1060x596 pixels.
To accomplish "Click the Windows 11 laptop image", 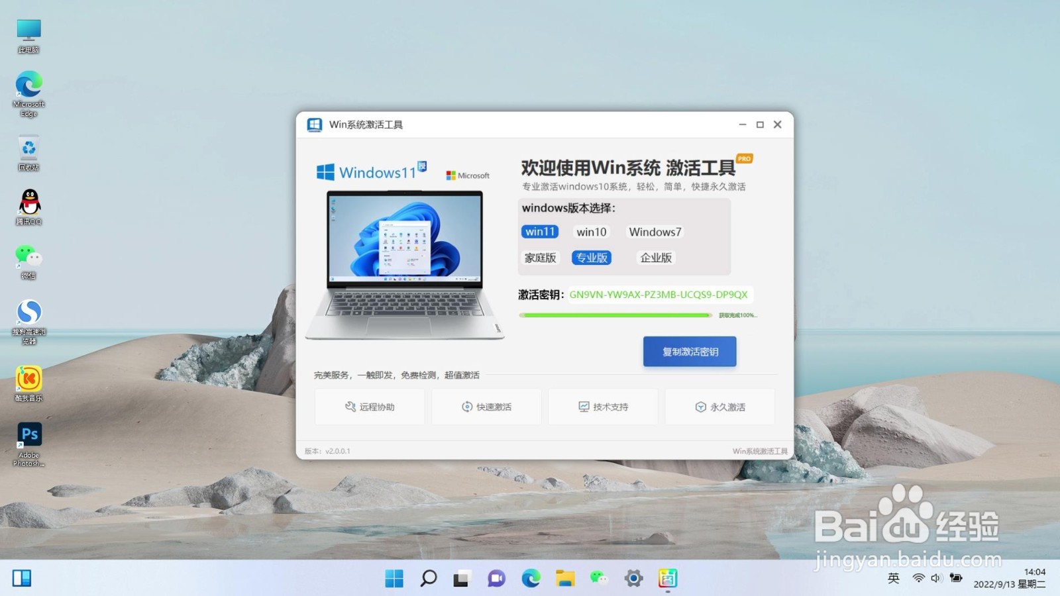I will [405, 265].
